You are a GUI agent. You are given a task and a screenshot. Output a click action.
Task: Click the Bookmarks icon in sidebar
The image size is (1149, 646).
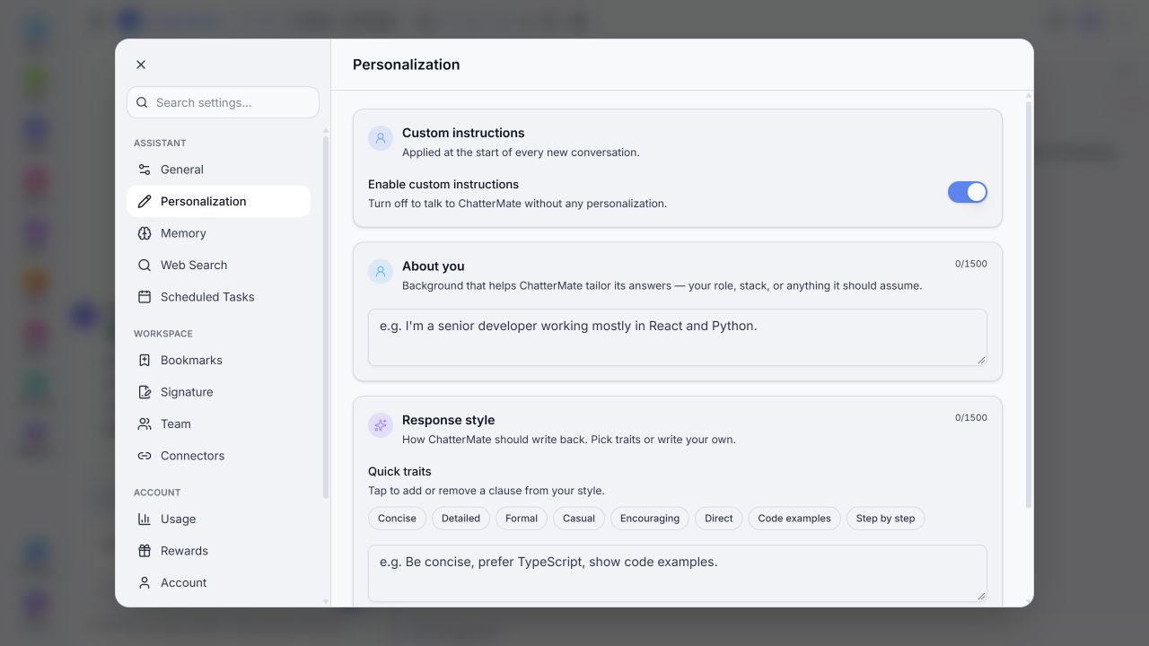(x=145, y=360)
